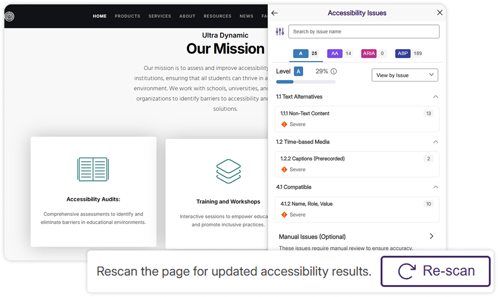Viewport: 498px width, 297px height.
Task: Open the Products menu in navigation
Action: 127,16
